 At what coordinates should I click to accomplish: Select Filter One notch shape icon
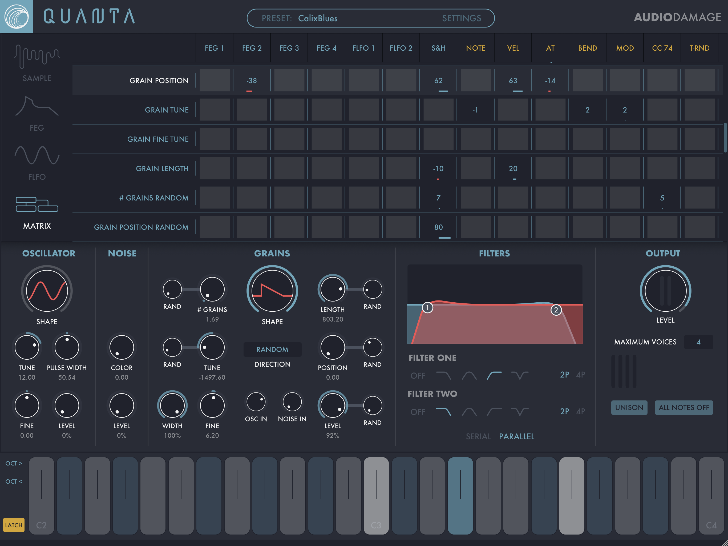pos(520,375)
